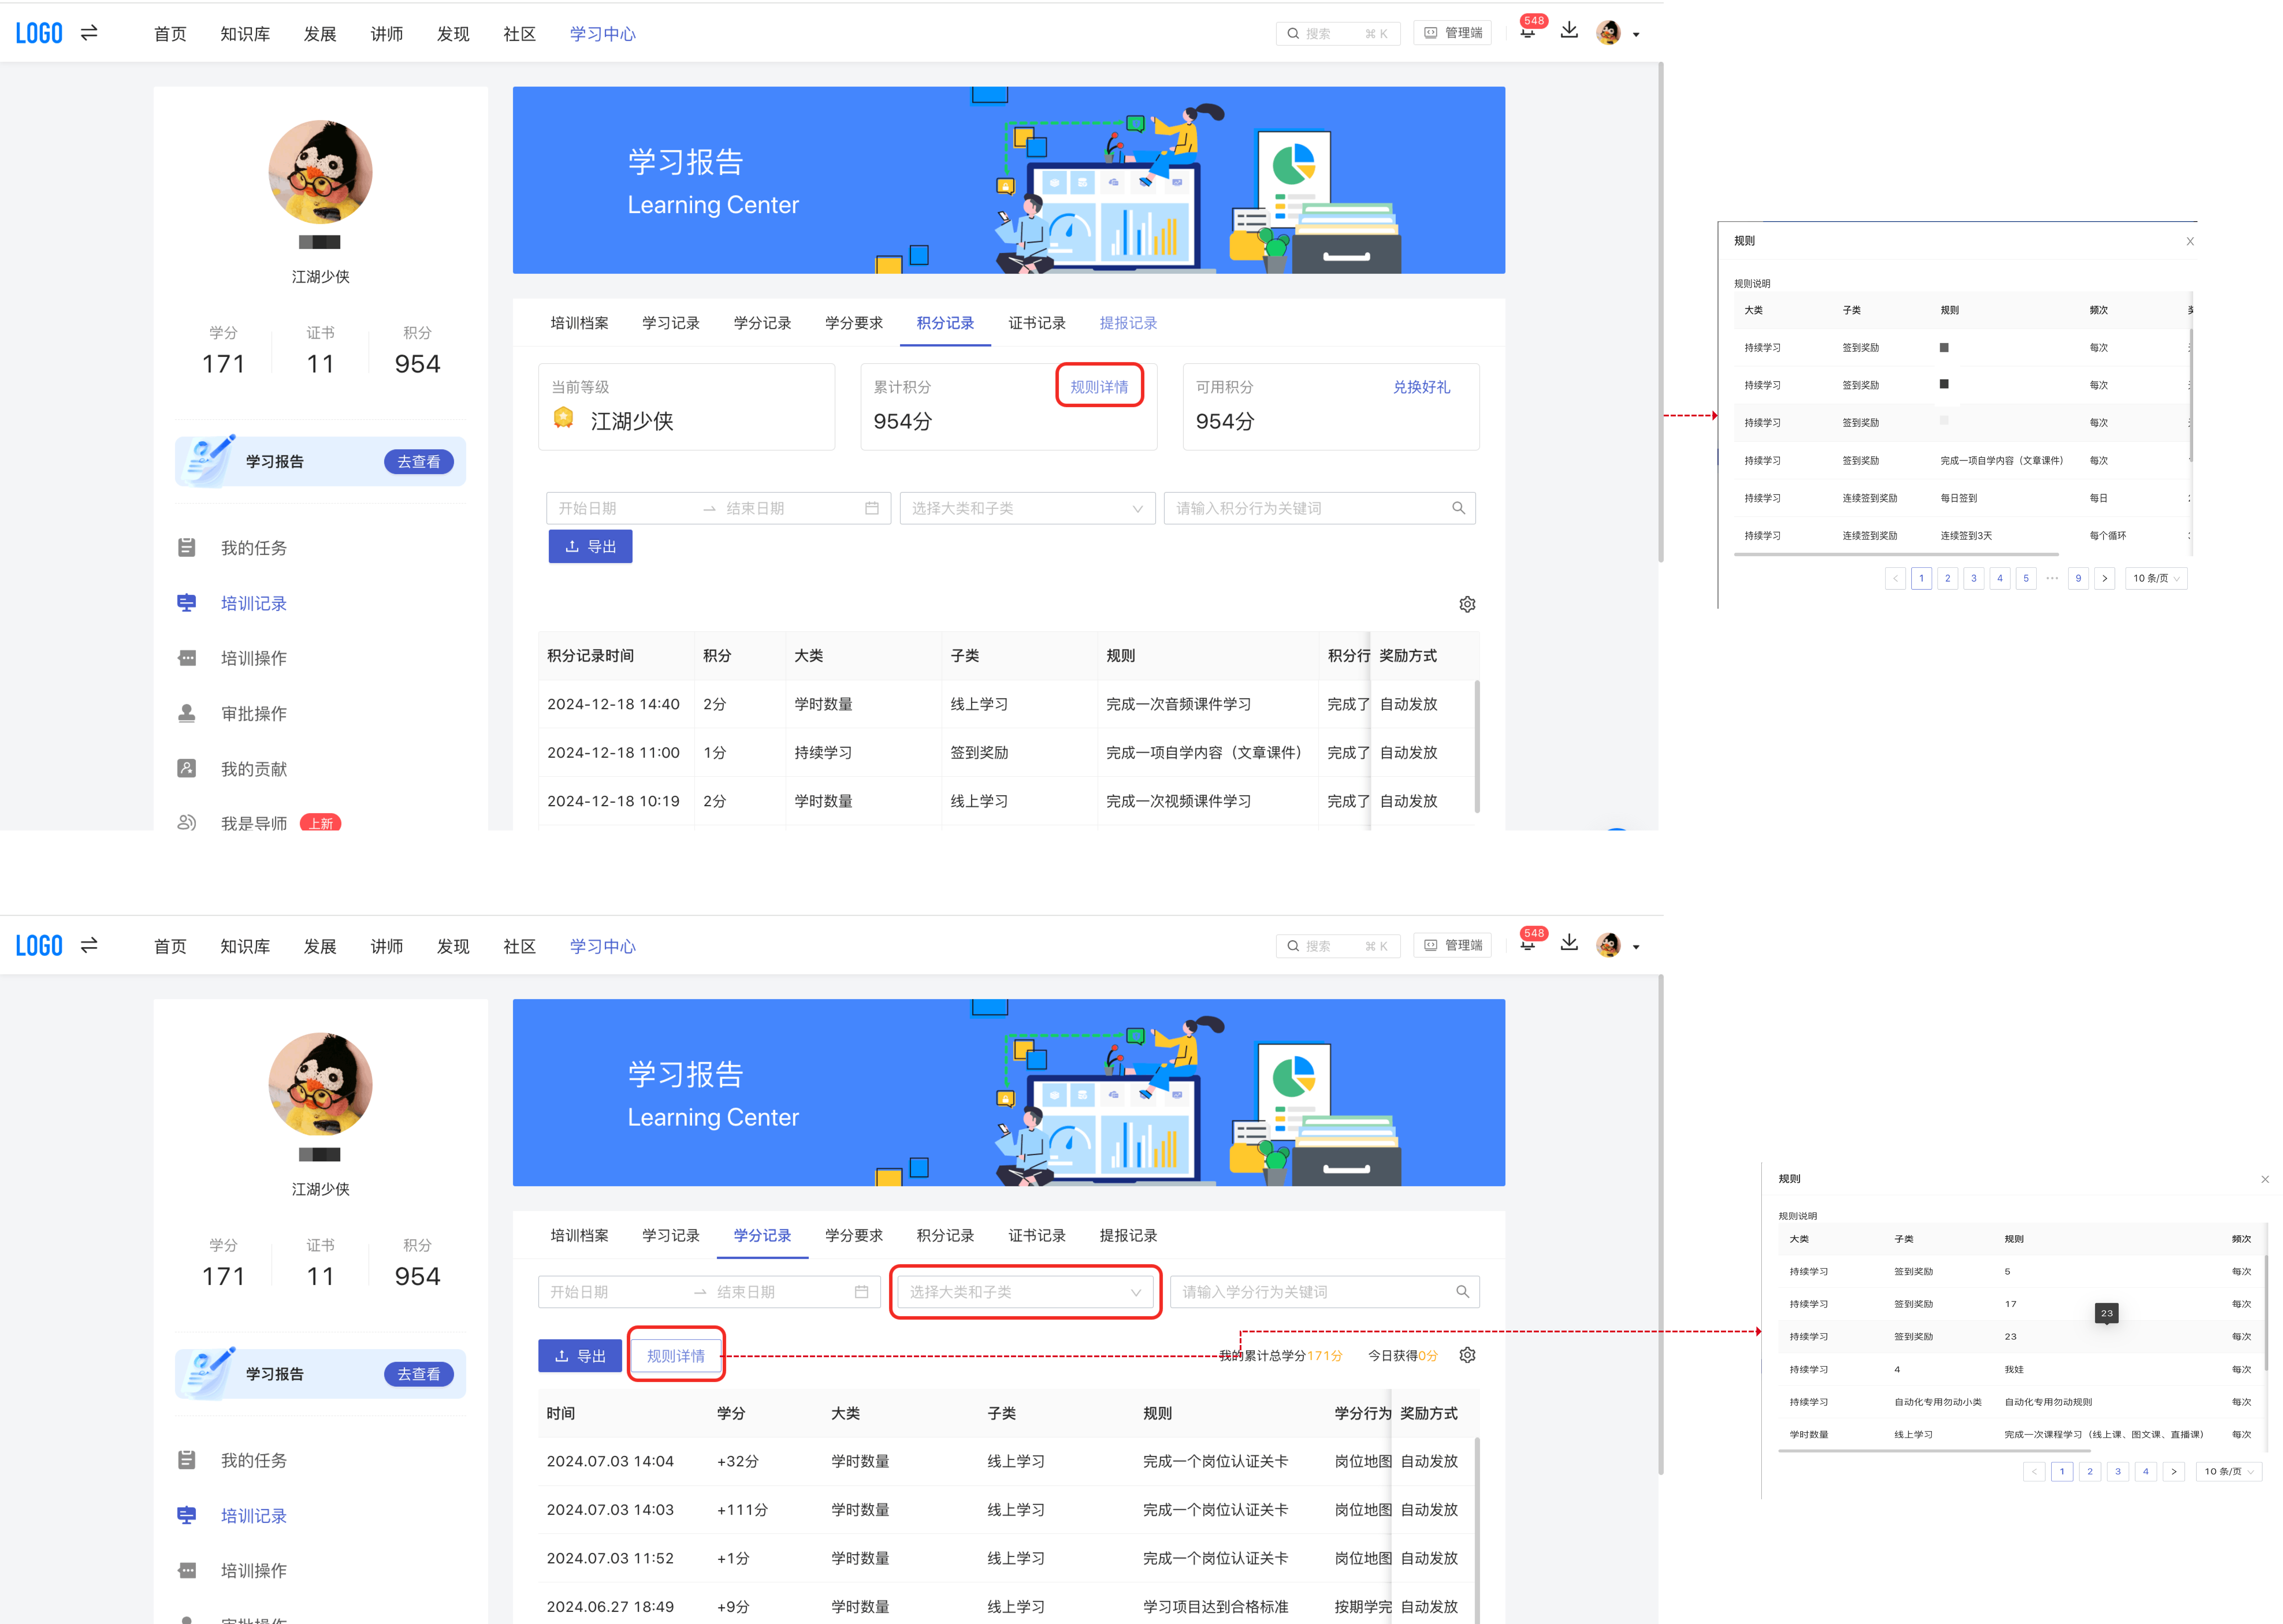The width and height of the screenshot is (2283, 1624).
Task: Click 我的任务 sidebar icon on the 学分记录 page
Action: pos(187,1460)
